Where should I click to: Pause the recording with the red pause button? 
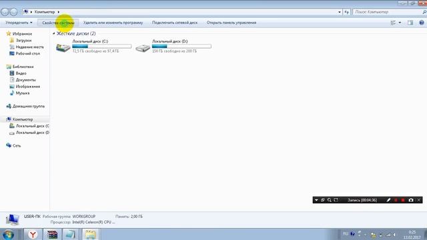tap(396, 200)
